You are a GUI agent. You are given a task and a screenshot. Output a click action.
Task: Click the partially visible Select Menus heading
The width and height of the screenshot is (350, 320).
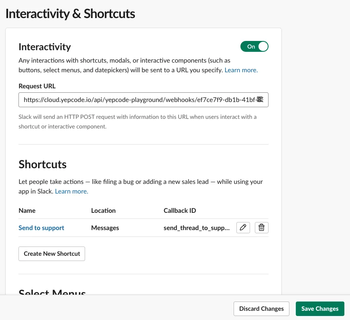pyautogui.click(x=52, y=292)
